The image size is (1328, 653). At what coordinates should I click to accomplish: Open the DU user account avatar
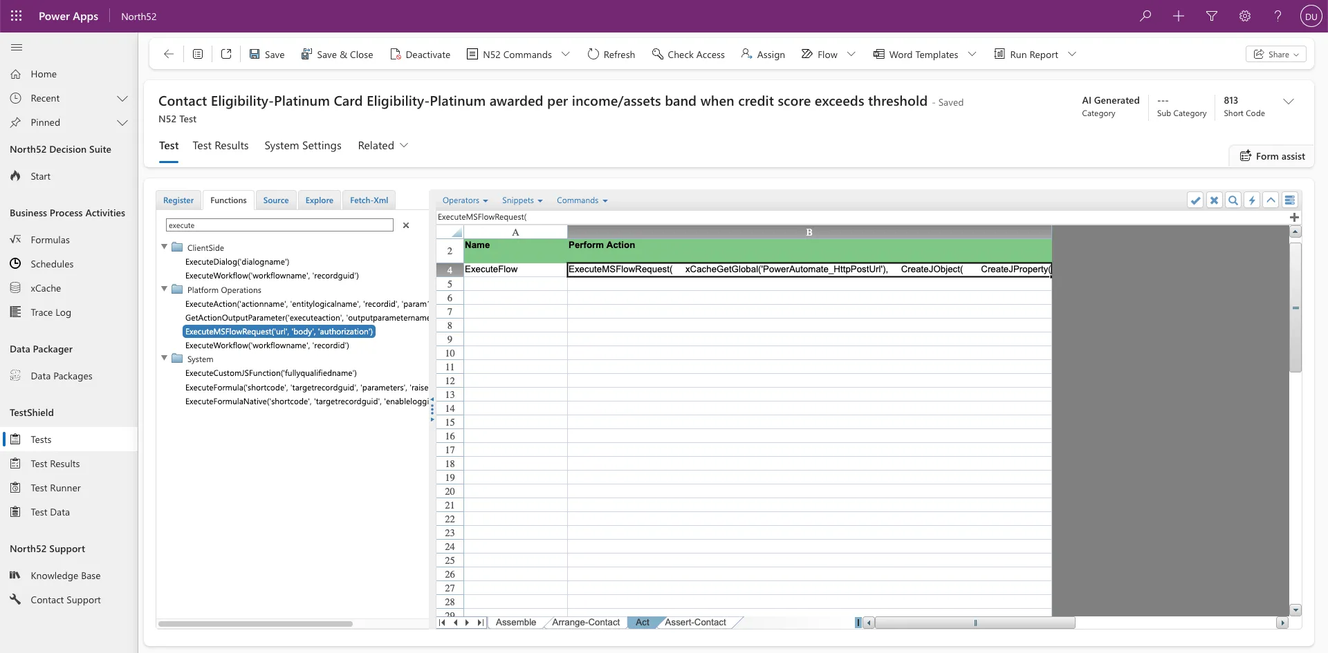(1311, 17)
